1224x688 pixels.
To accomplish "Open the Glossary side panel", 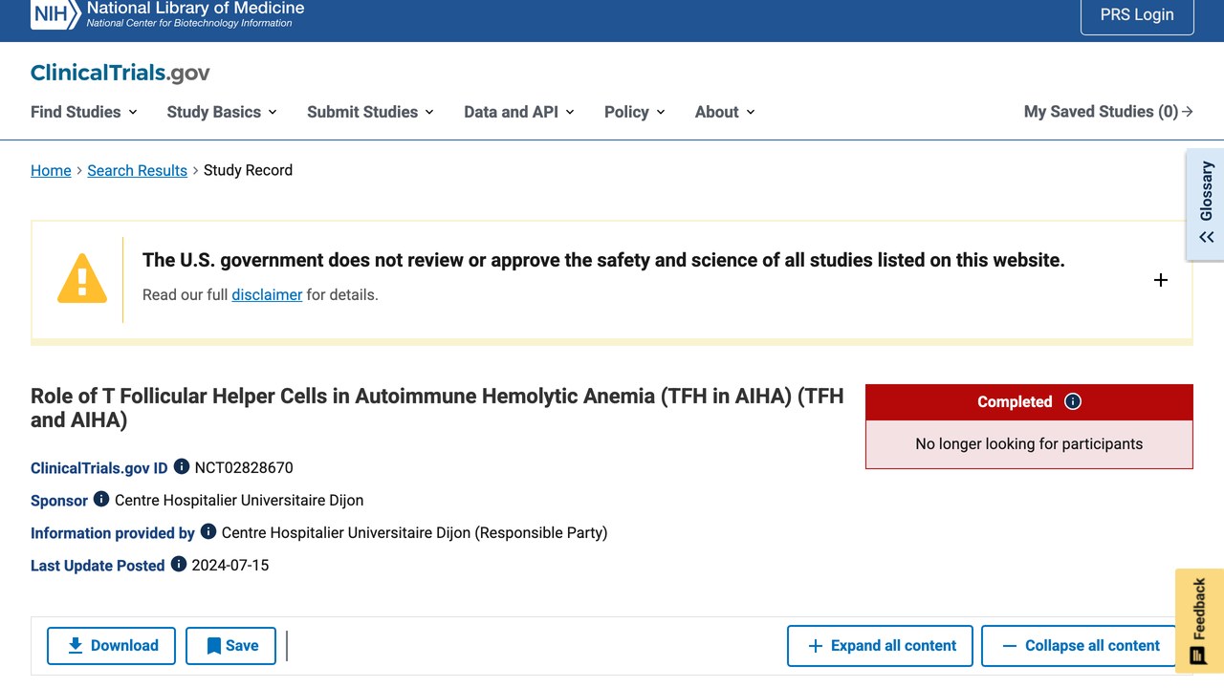I will pyautogui.click(x=1206, y=204).
